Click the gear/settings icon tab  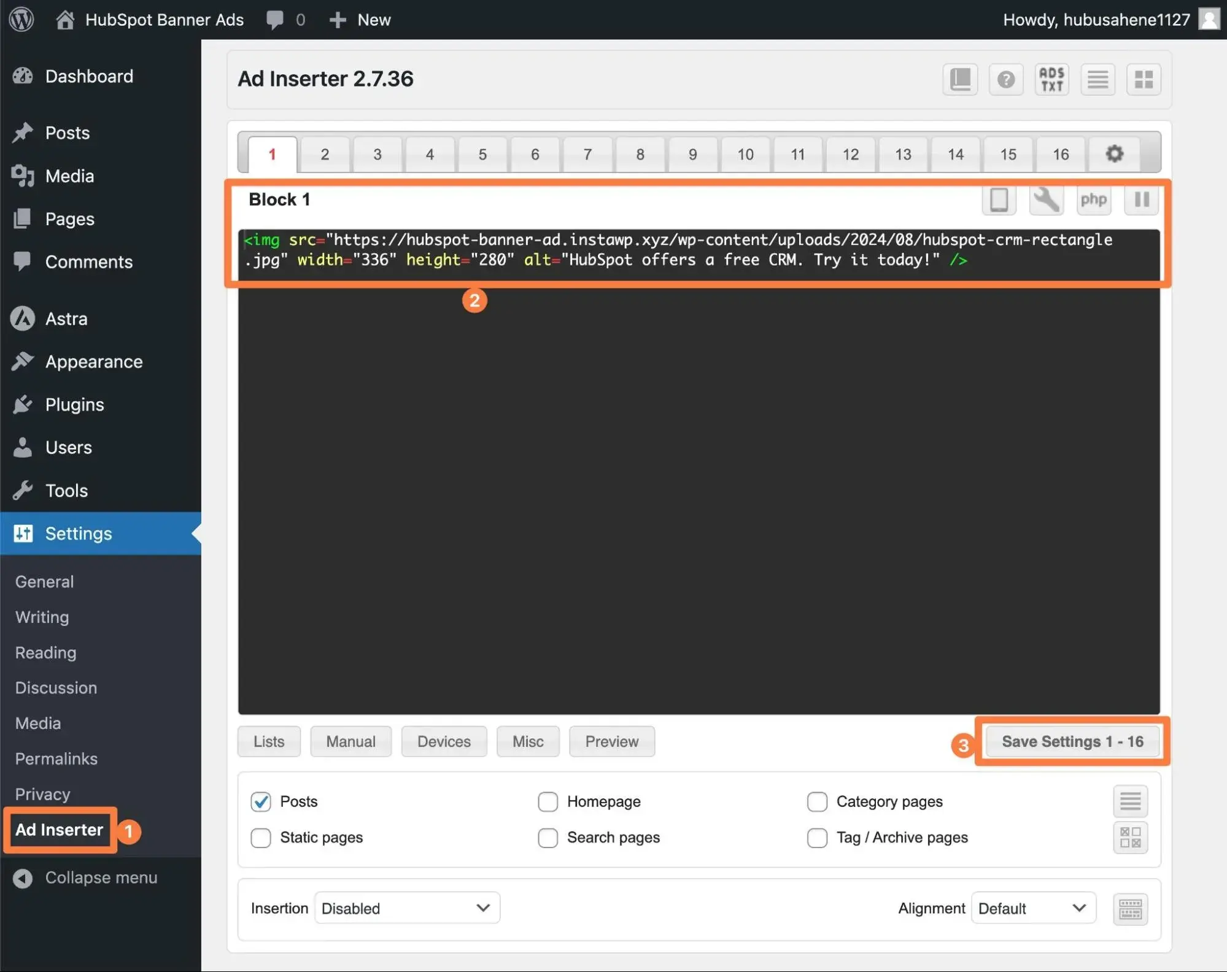[1115, 155]
